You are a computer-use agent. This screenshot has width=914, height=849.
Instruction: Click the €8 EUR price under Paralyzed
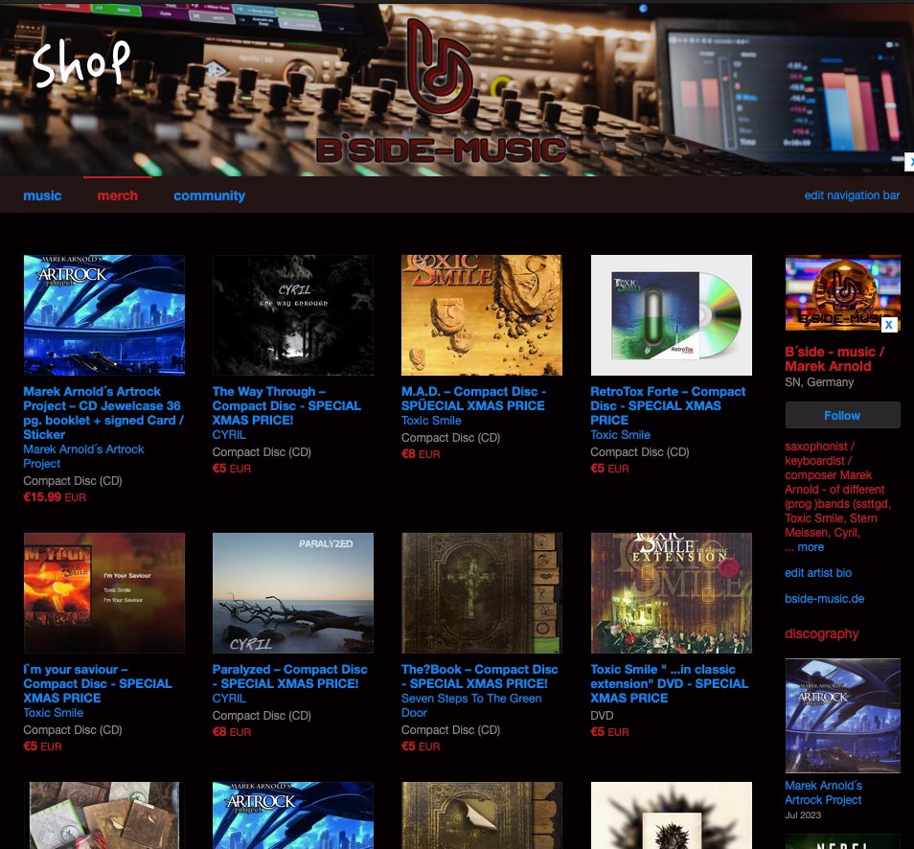coord(232,732)
